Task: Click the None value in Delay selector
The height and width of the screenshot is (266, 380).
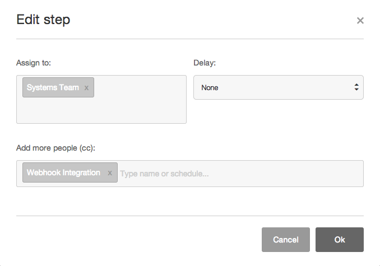Action: click(210, 87)
